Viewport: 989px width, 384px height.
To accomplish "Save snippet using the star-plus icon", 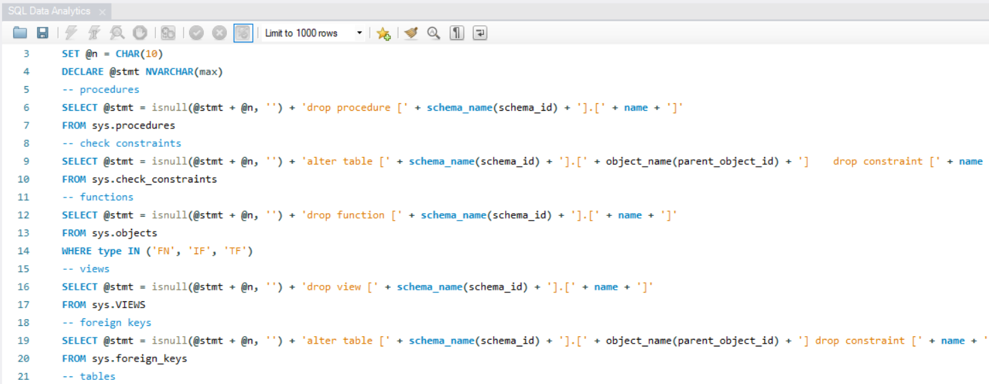I will pyautogui.click(x=383, y=33).
